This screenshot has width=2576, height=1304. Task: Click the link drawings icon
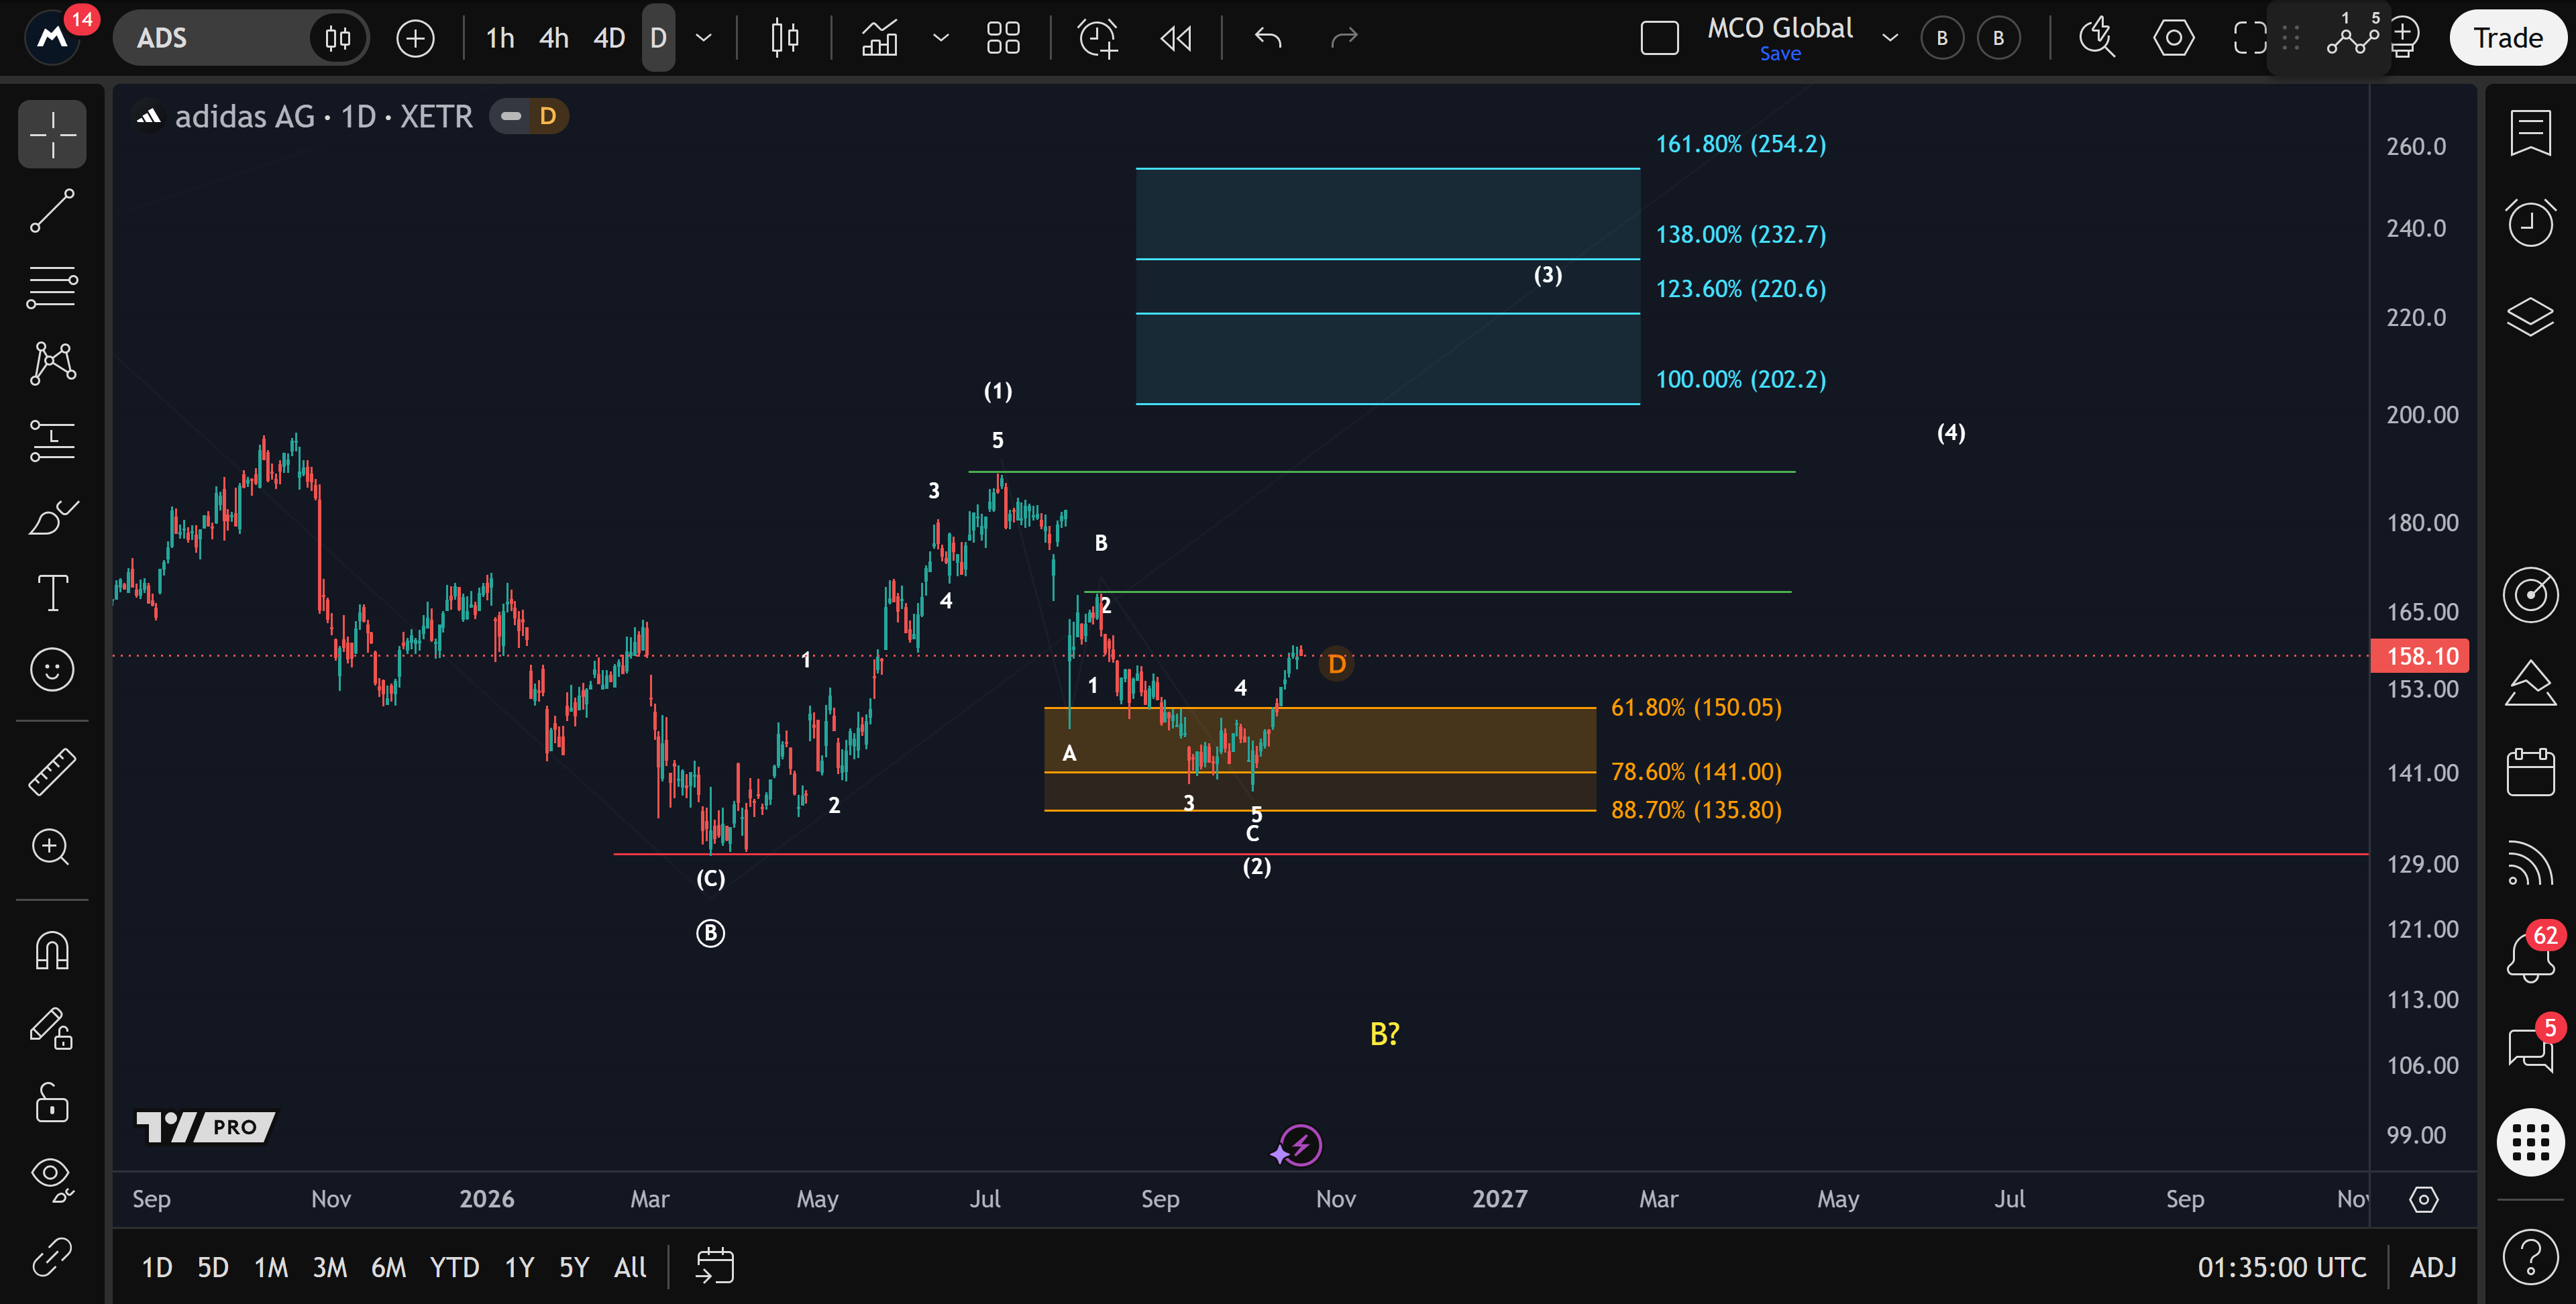[x=52, y=1257]
